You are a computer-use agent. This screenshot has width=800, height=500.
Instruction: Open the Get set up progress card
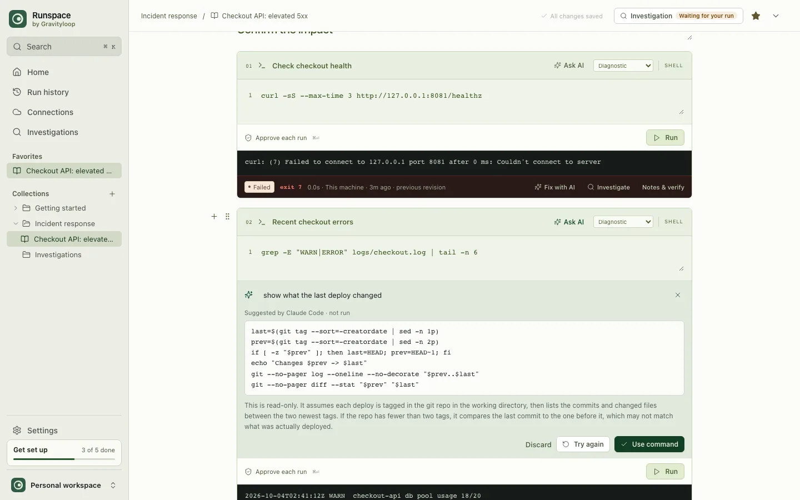pyautogui.click(x=64, y=453)
